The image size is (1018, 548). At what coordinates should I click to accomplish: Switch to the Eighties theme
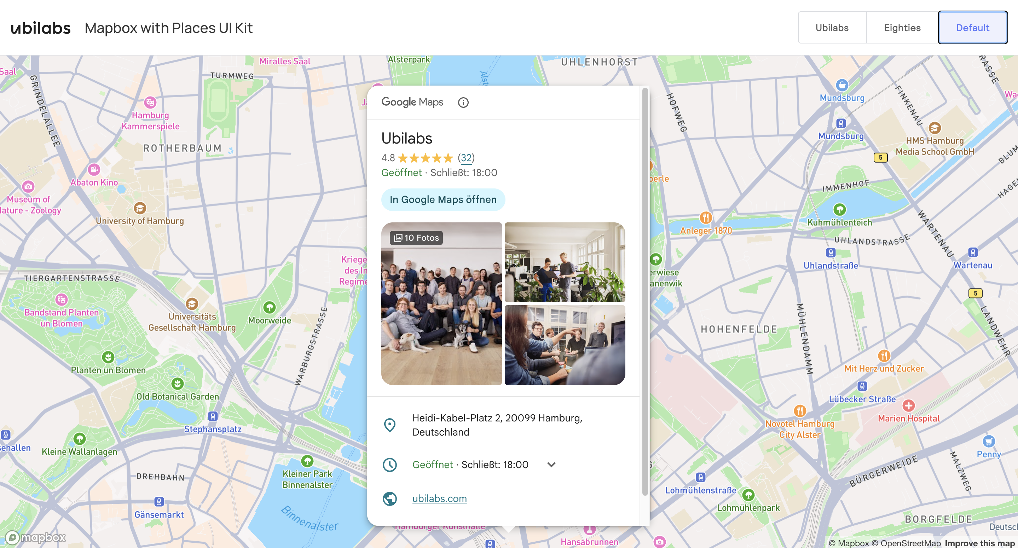tap(902, 28)
